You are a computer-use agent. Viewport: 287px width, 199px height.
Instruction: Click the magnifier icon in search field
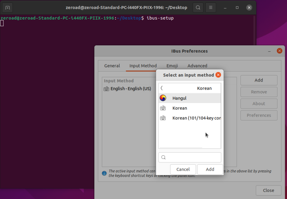(163, 157)
